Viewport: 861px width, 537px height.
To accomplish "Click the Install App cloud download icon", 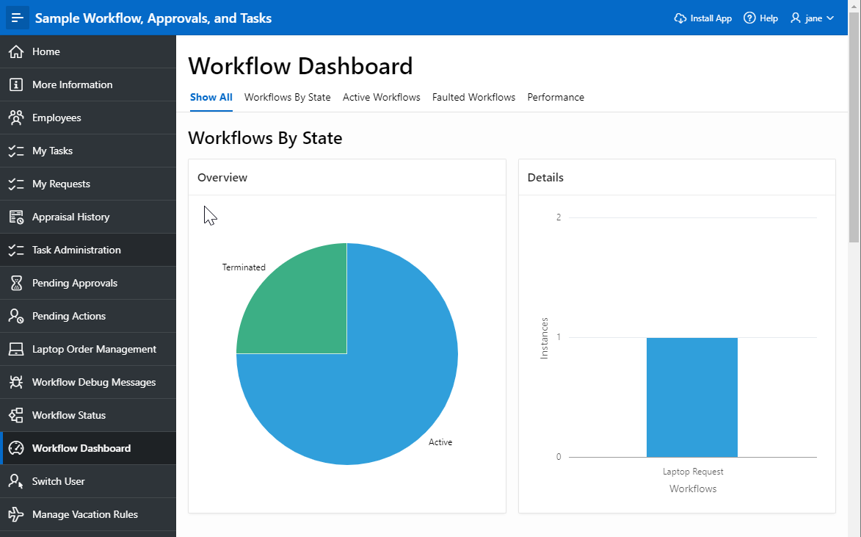I will click(680, 18).
